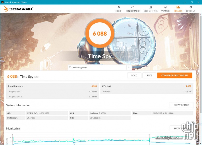The width and height of the screenshot is (202, 145).
Task: Show details for Monitoring
Action: click(182, 128)
